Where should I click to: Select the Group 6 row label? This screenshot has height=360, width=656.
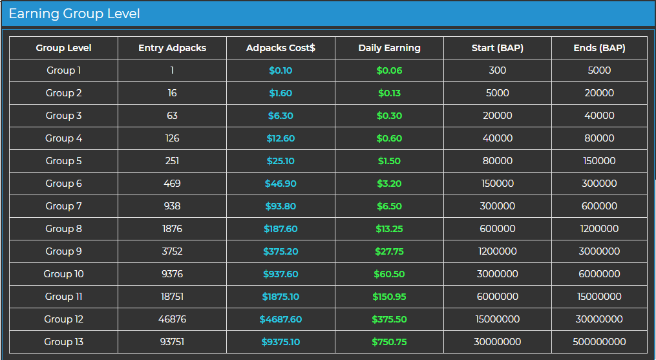pos(63,184)
